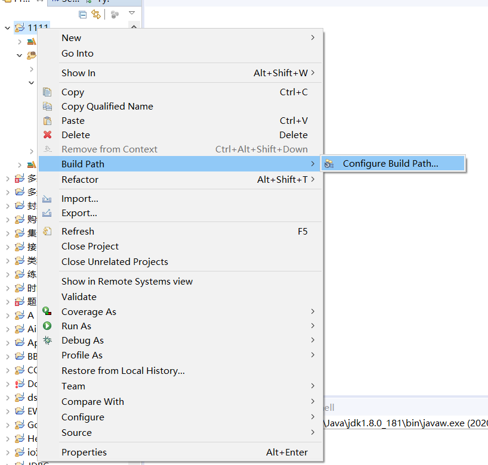Select Copy Qualified Name entry
The height and width of the screenshot is (465, 488).
click(x=181, y=106)
